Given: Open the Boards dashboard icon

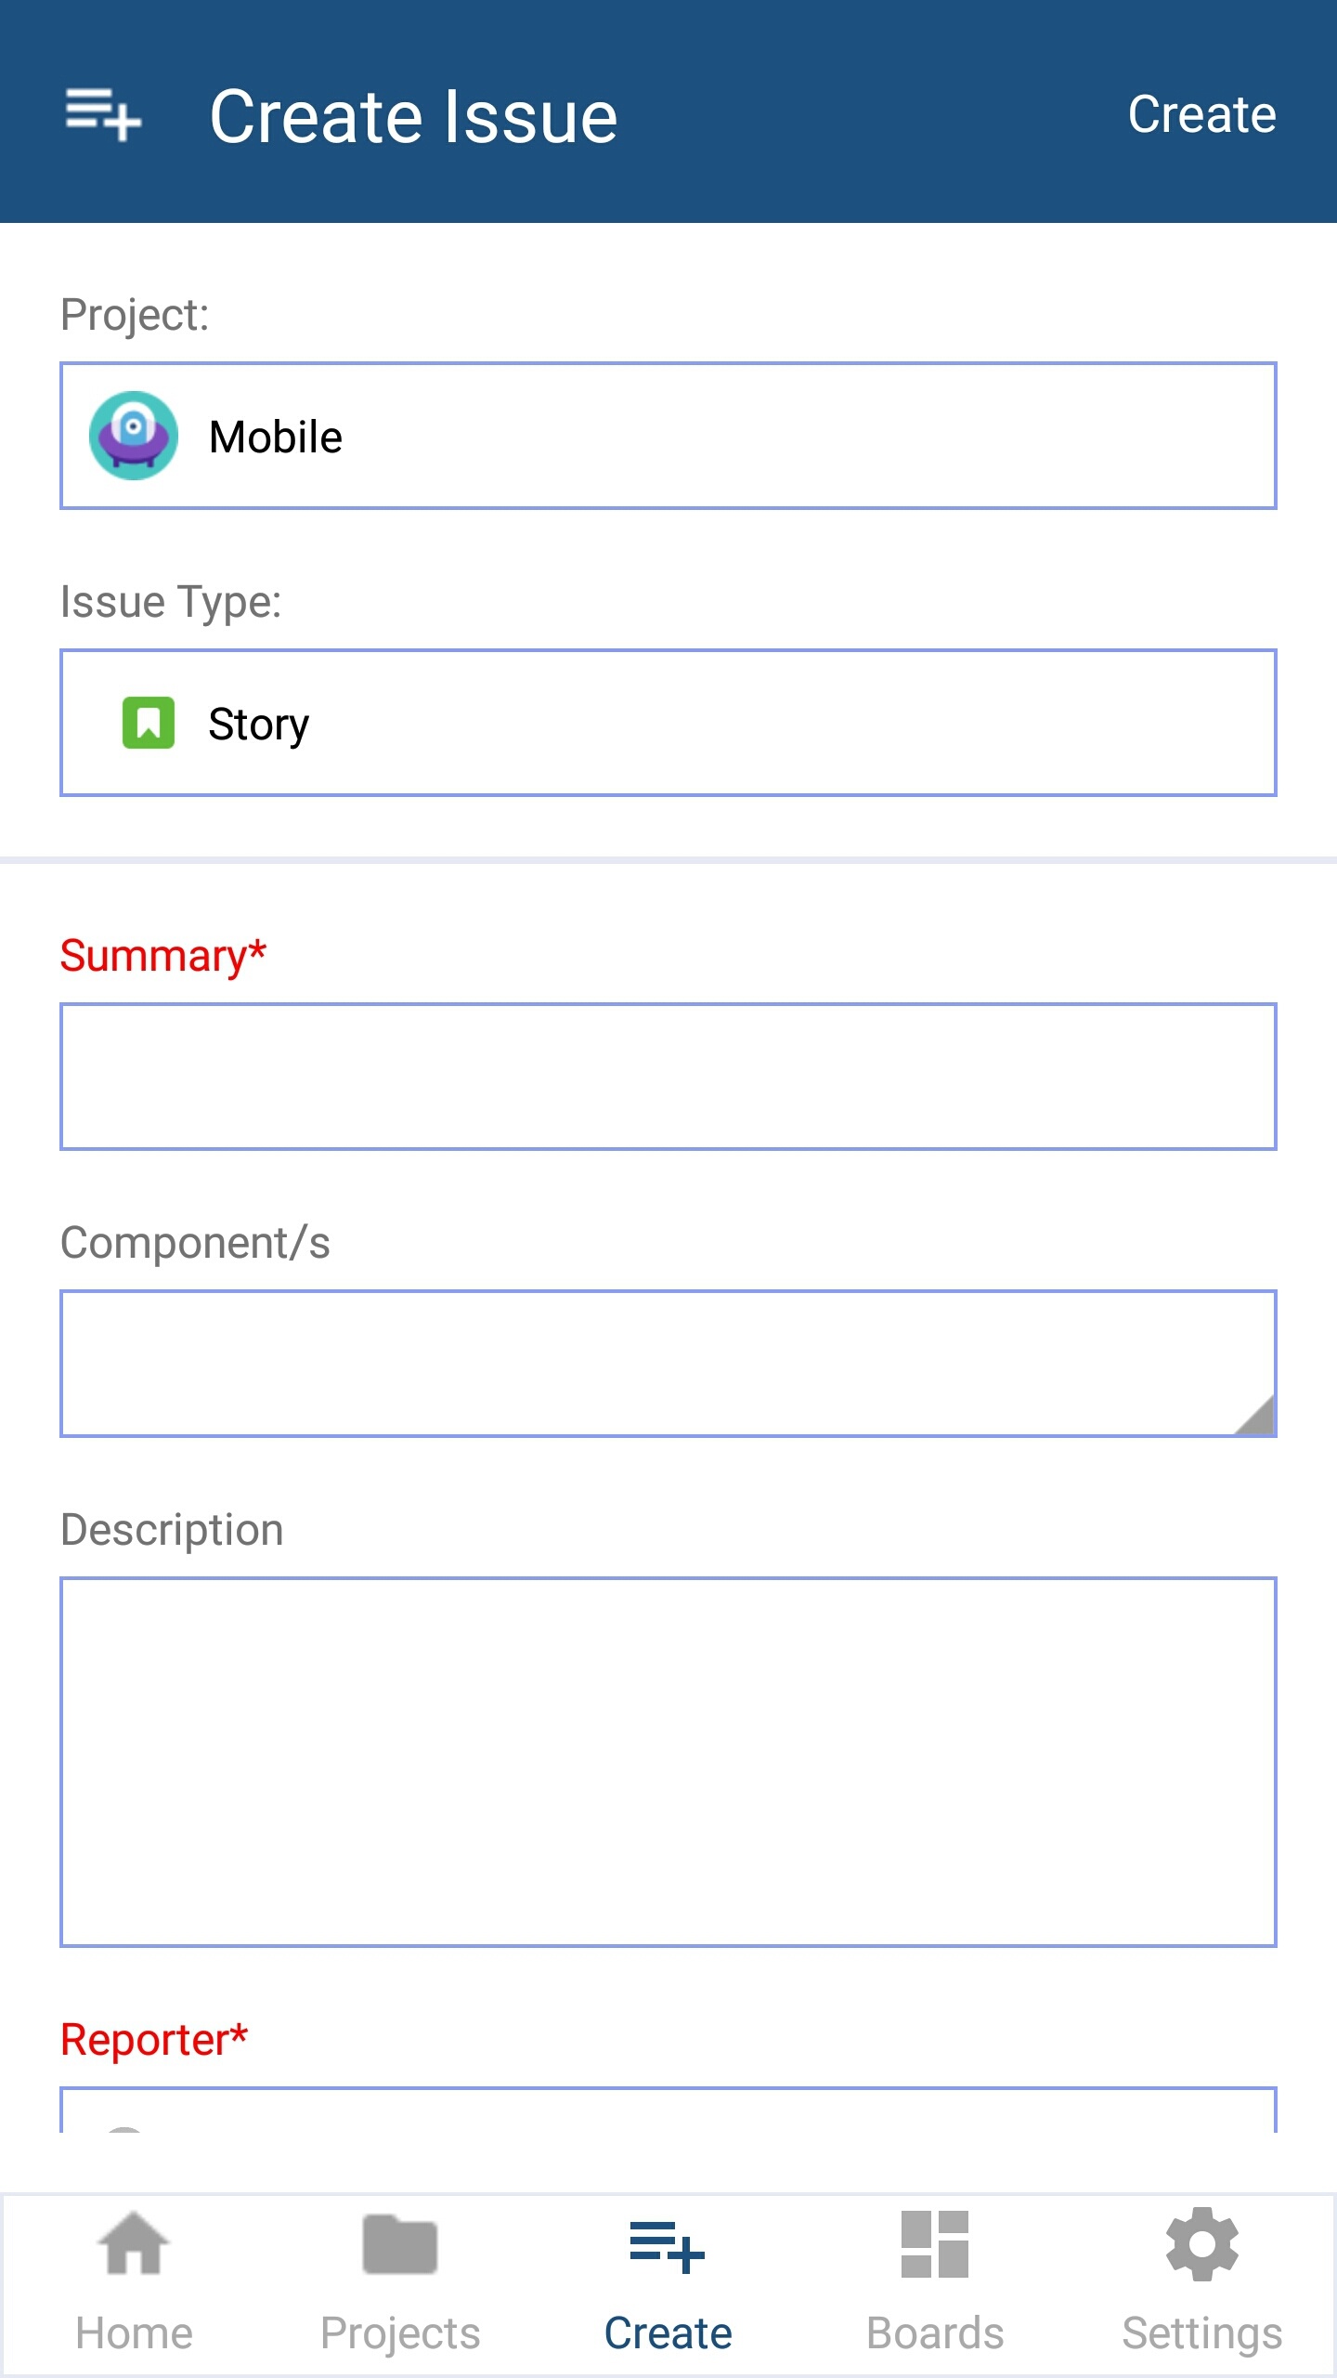Looking at the screenshot, I should 935,2245.
